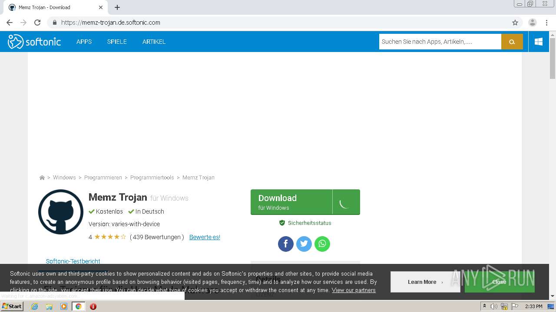Open Internet Explorer from the taskbar
Viewport: 556px width, 312px height.
tap(35, 306)
